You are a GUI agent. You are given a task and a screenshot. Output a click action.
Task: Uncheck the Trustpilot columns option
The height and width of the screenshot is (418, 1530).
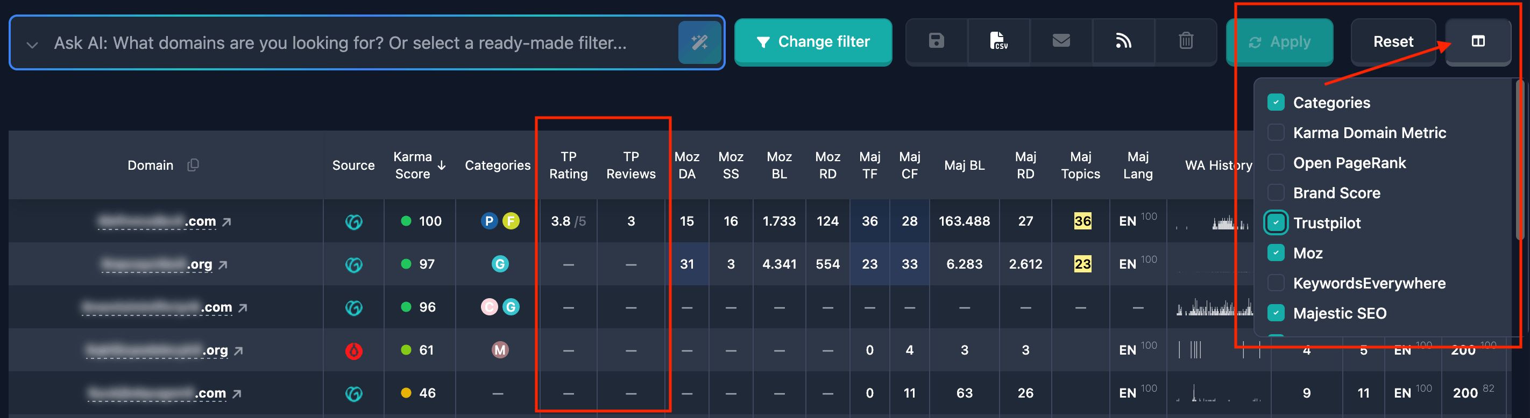1276,223
